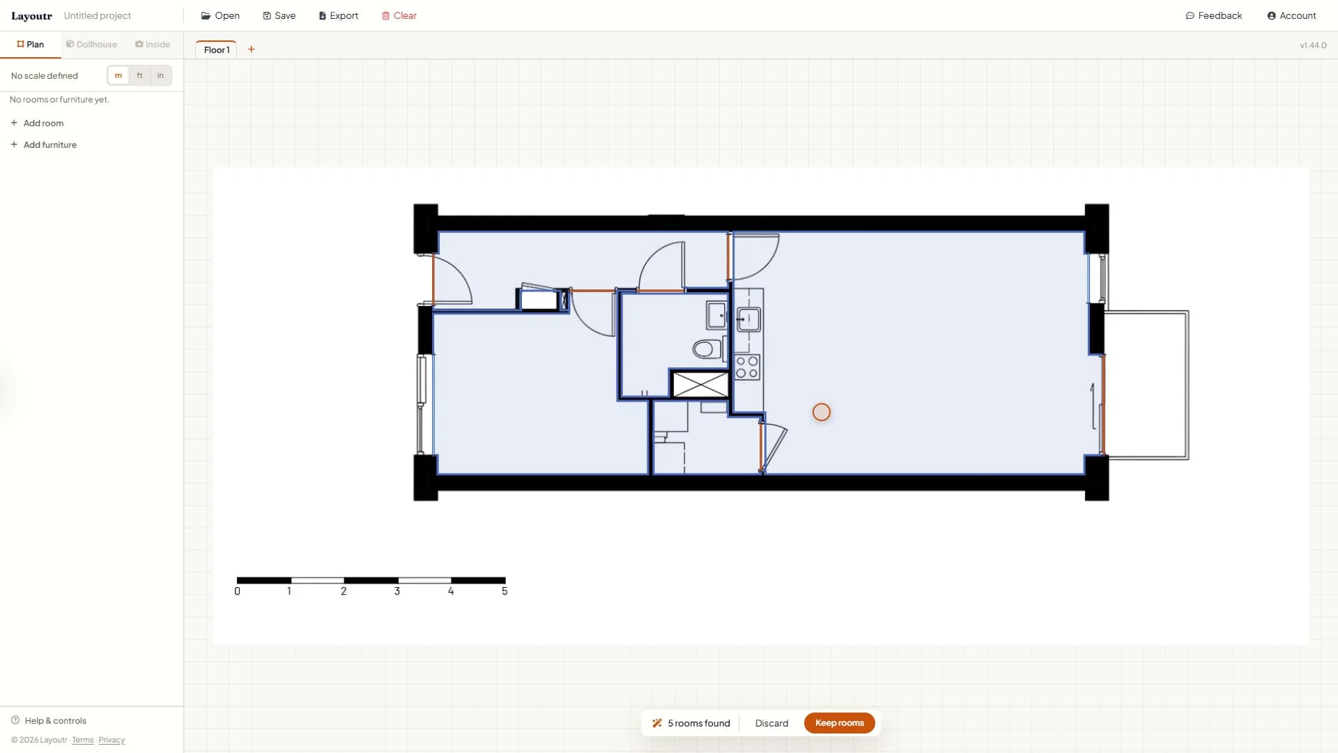Click plus icon beside Add room

(14, 123)
